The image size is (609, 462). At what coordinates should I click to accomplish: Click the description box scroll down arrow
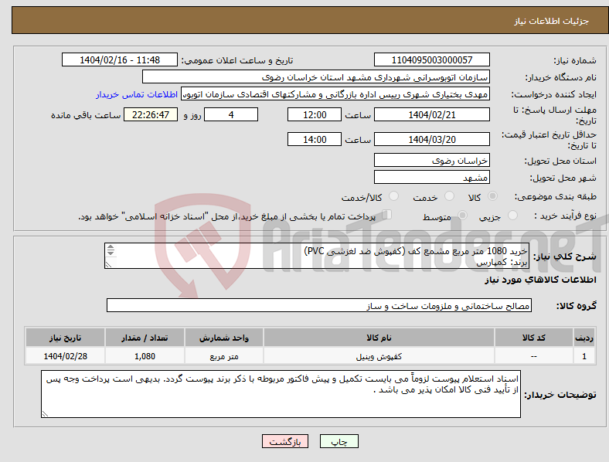point(111,253)
